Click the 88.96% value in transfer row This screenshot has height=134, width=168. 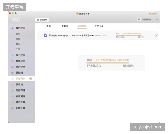141,37
